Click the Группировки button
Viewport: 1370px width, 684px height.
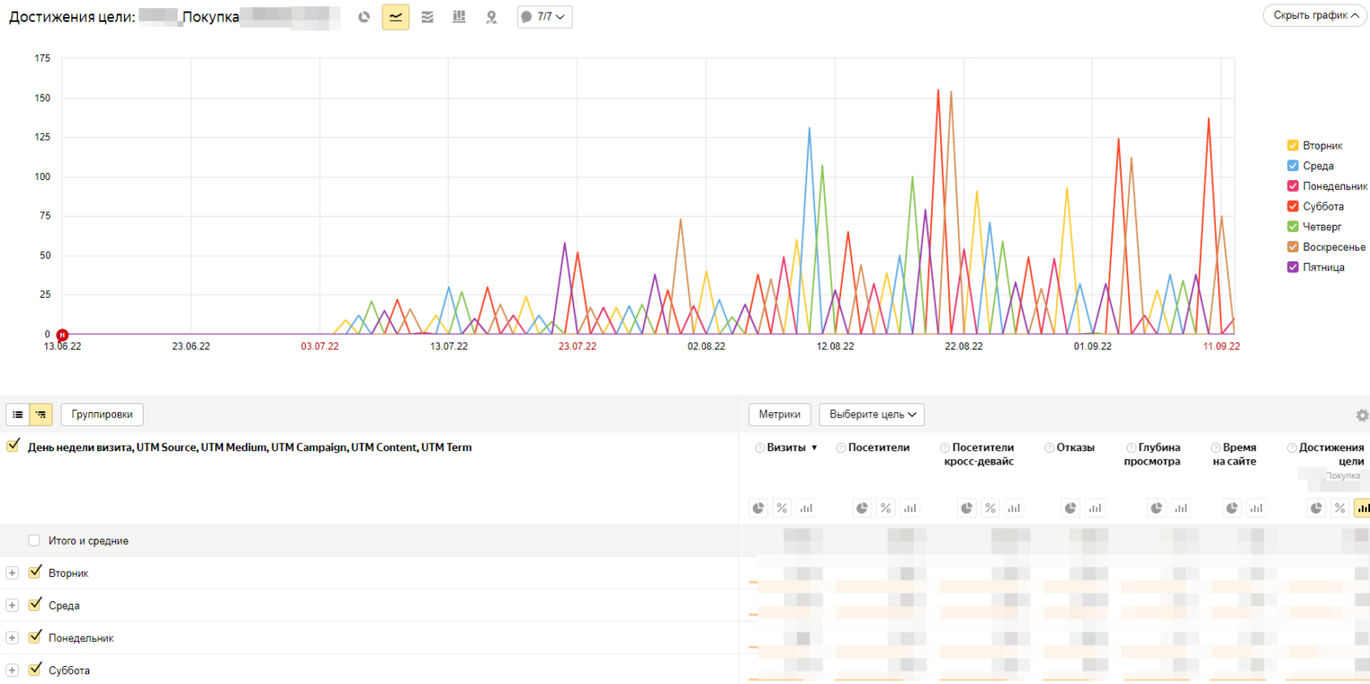tap(102, 415)
